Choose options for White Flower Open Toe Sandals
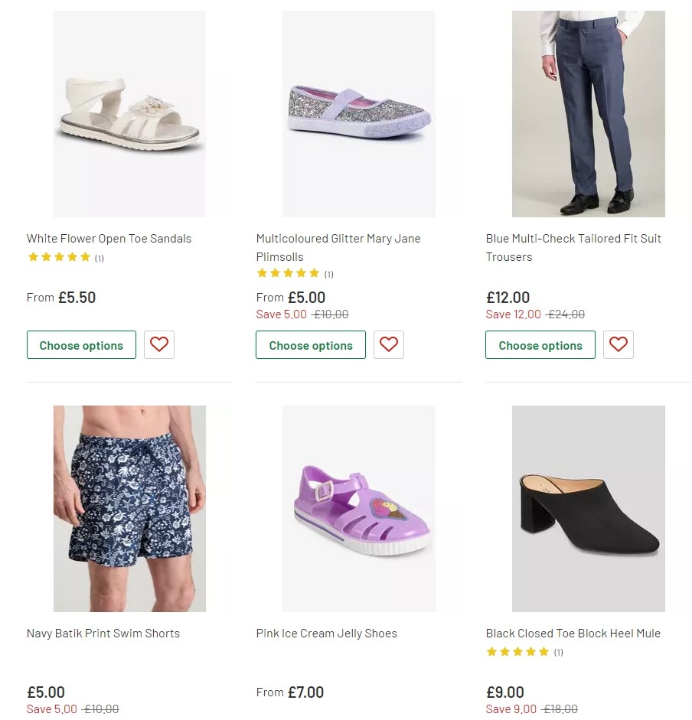The width and height of the screenshot is (692, 720). pyautogui.click(x=81, y=345)
